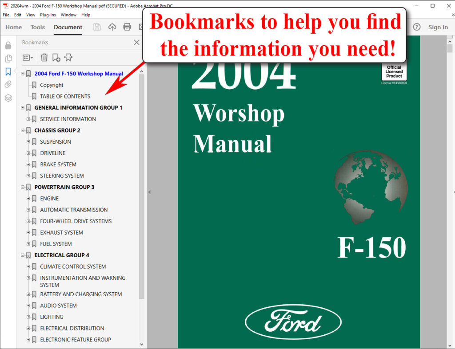Go to TABLE OF CONTENTS bookmark

pos(65,96)
